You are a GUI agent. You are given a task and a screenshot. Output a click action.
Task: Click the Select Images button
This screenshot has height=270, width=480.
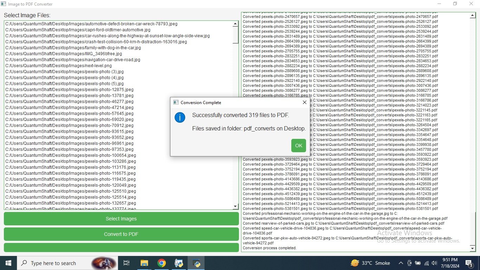pyautogui.click(x=121, y=219)
